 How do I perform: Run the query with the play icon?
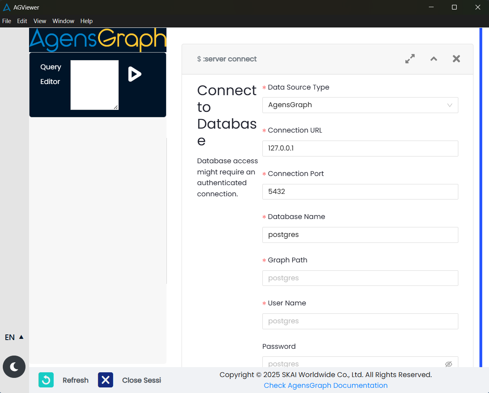click(x=135, y=74)
